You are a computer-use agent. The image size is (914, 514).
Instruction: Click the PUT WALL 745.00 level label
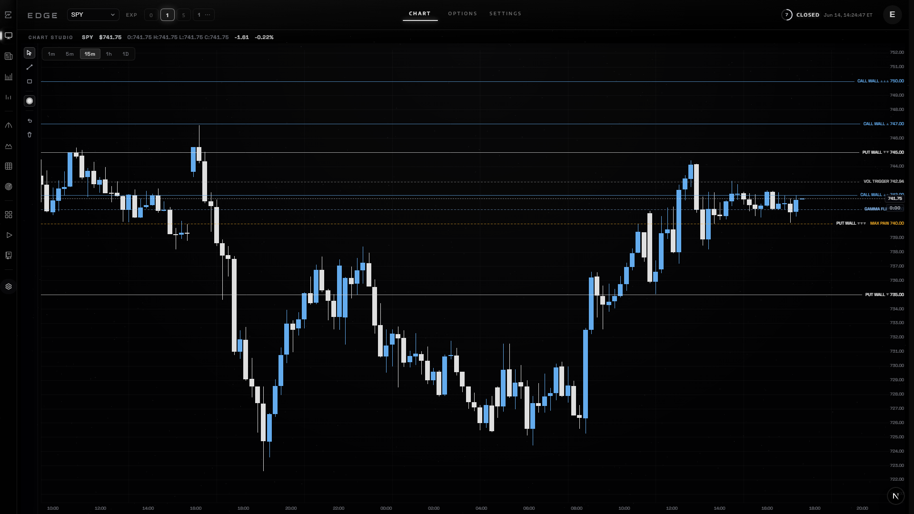(883, 152)
